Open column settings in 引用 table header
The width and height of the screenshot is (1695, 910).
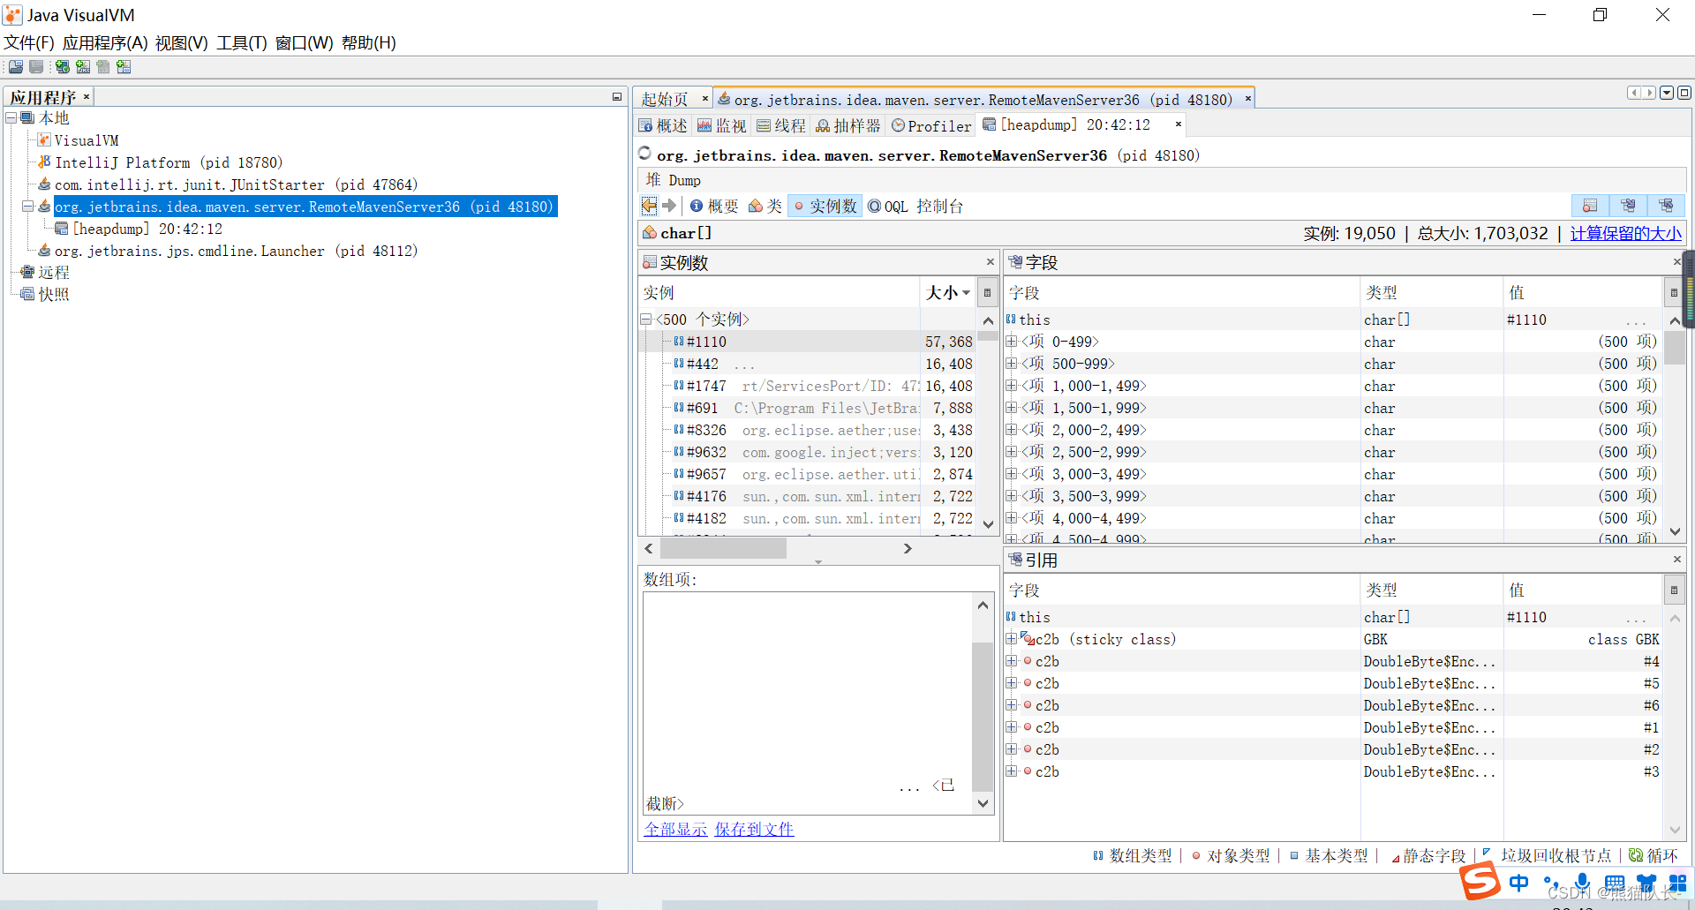(x=1674, y=590)
